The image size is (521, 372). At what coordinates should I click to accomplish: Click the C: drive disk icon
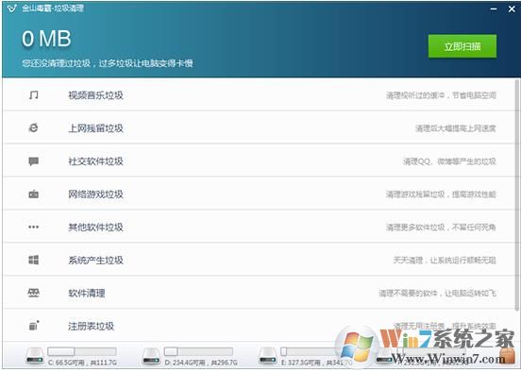35,356
